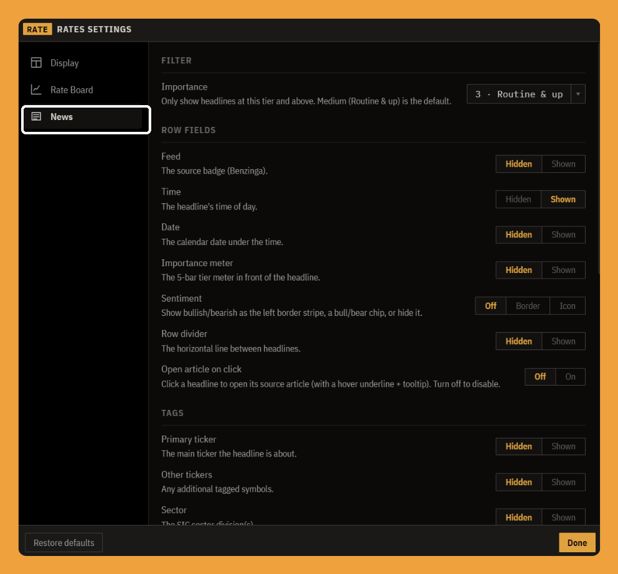This screenshot has height=574, width=618.
Task: Choose Border for Sentiment
Action: (x=528, y=306)
